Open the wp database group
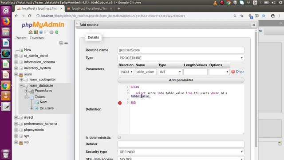 click(x=27, y=142)
